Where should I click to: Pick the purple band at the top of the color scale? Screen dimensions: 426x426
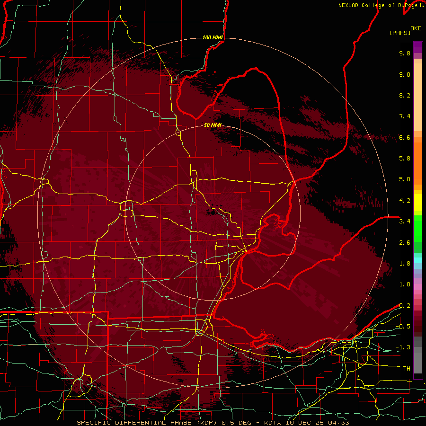pyautogui.click(x=418, y=47)
